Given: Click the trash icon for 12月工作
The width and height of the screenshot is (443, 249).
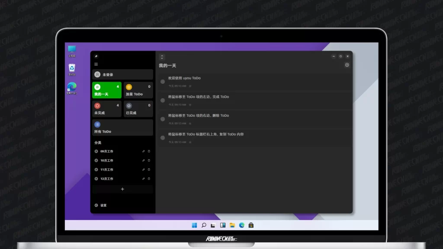Looking at the screenshot, I should click(149, 179).
